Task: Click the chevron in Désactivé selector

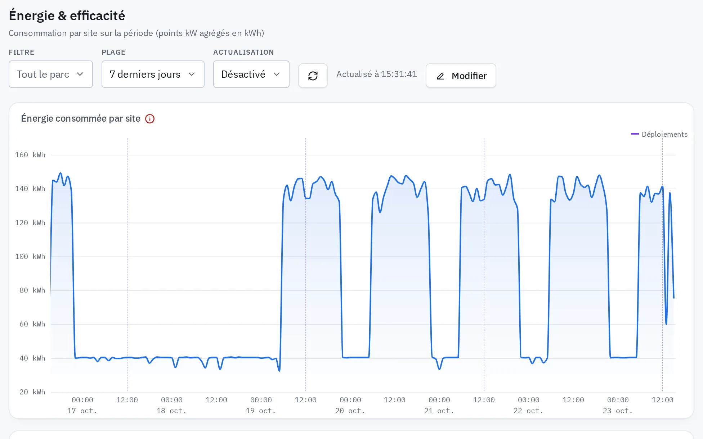Action: (277, 74)
